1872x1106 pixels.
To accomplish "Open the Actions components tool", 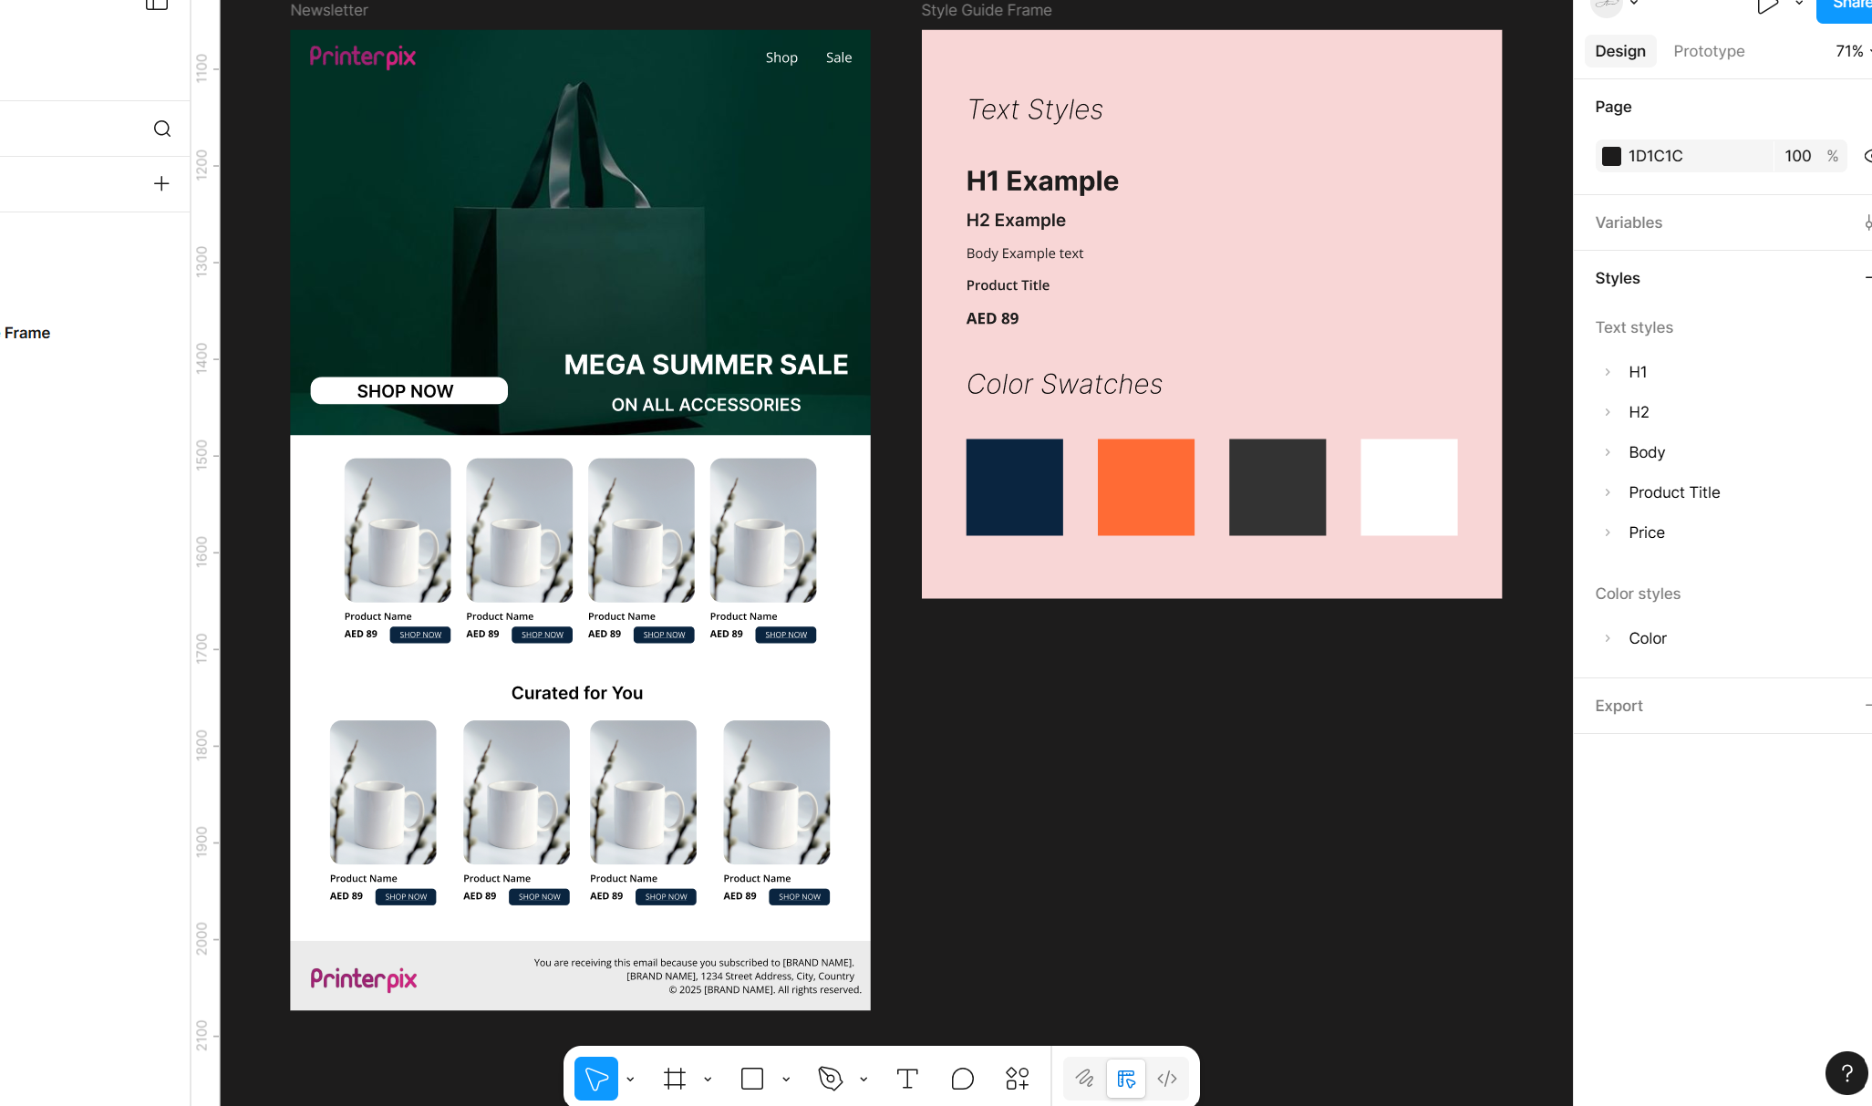I will tap(1018, 1079).
